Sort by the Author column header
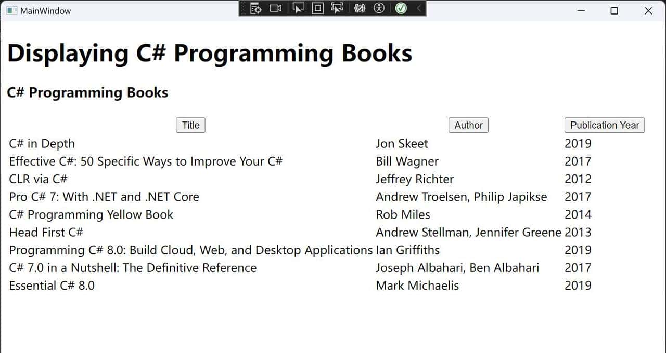 (x=468, y=125)
